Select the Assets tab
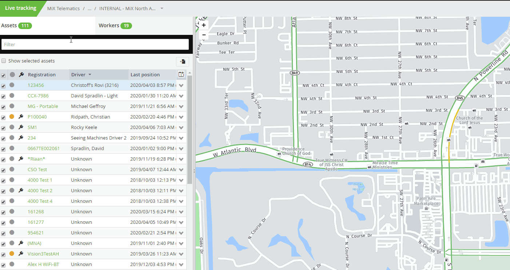The height and width of the screenshot is (270, 510). tap(16, 25)
